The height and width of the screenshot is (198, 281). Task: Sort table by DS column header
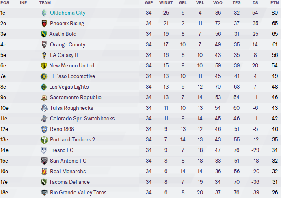coord(255,3)
